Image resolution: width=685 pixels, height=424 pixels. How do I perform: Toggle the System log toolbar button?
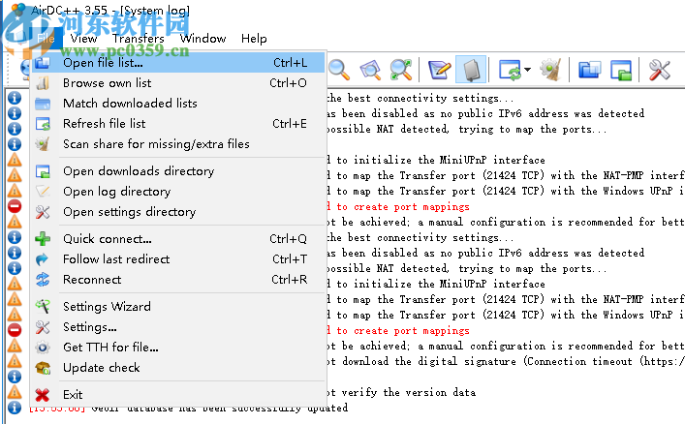pyautogui.click(x=471, y=70)
